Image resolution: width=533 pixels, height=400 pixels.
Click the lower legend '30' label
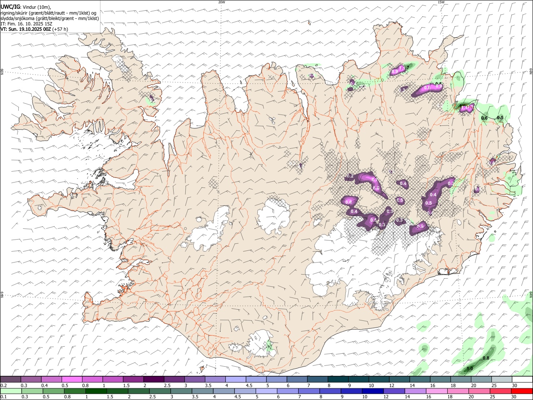point(515,397)
